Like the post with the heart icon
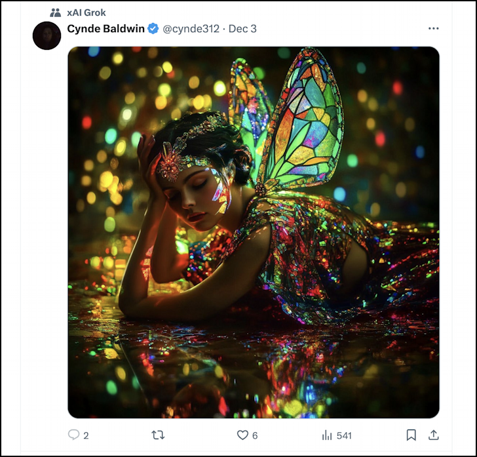The image size is (477, 457). tap(242, 435)
